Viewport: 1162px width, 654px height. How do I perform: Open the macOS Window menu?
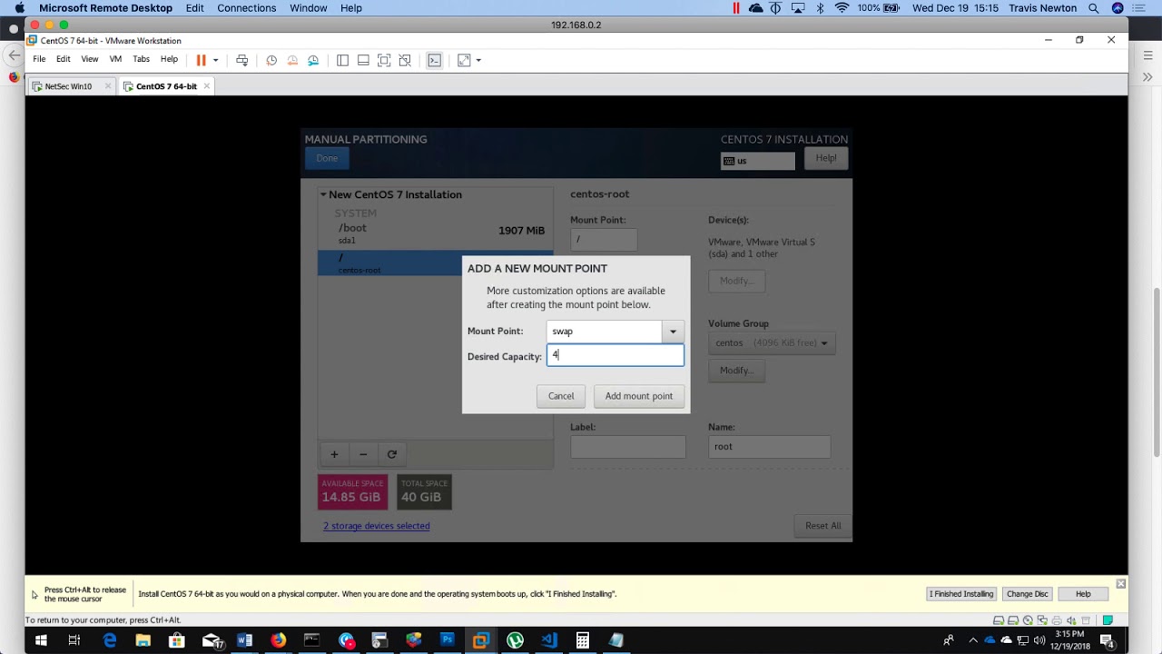pos(308,8)
